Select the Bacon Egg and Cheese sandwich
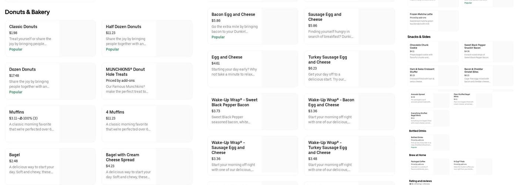518x185 pixels. pos(233,14)
